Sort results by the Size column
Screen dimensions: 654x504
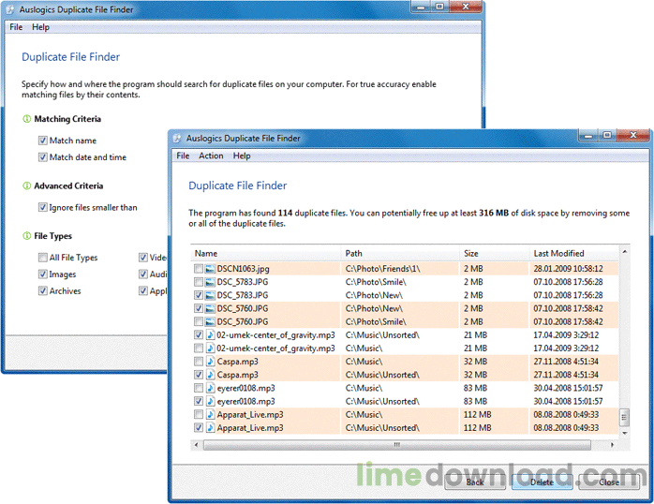tap(494, 253)
